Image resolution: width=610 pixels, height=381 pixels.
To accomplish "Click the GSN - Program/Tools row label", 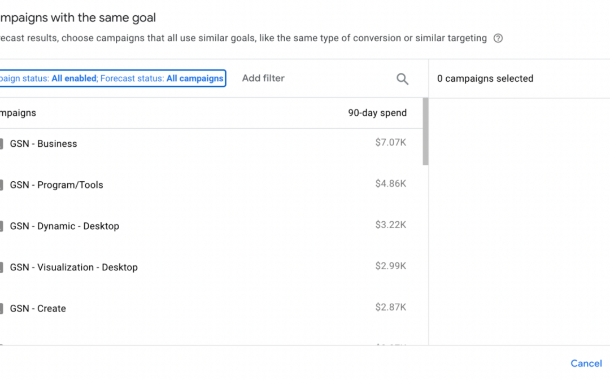I will (56, 185).
